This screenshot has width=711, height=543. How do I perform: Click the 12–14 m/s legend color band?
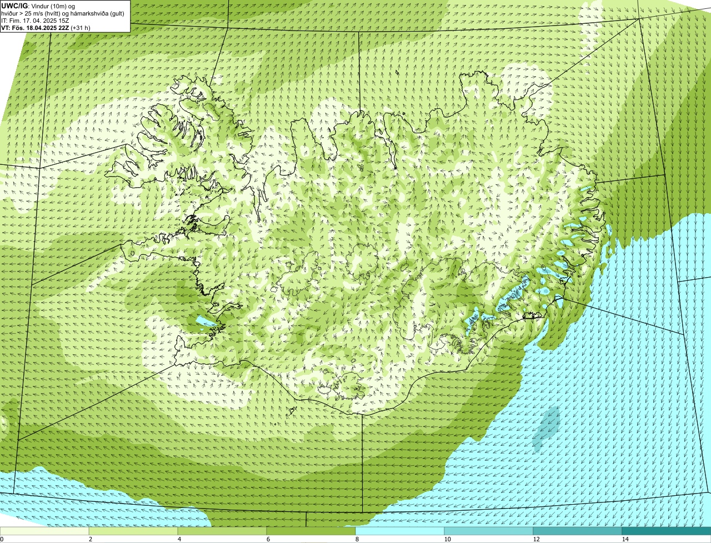click(578, 531)
